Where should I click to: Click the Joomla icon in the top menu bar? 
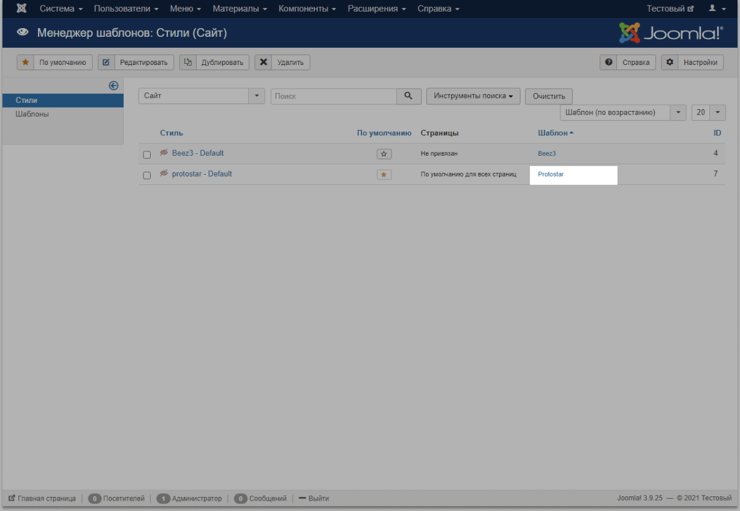point(21,9)
